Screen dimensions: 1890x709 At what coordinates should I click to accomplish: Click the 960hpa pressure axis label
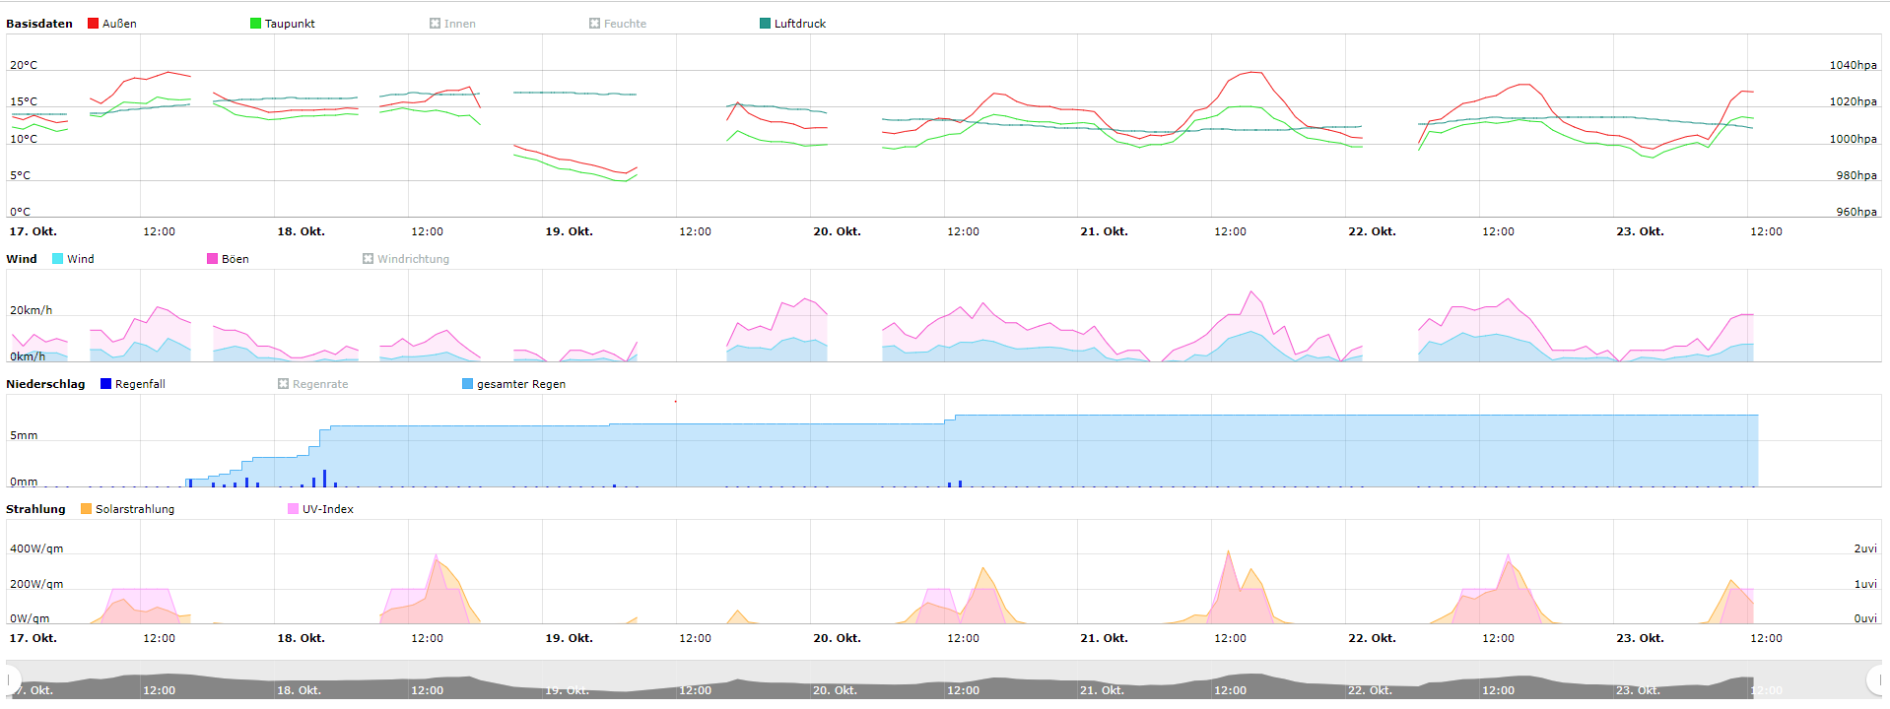(1856, 212)
